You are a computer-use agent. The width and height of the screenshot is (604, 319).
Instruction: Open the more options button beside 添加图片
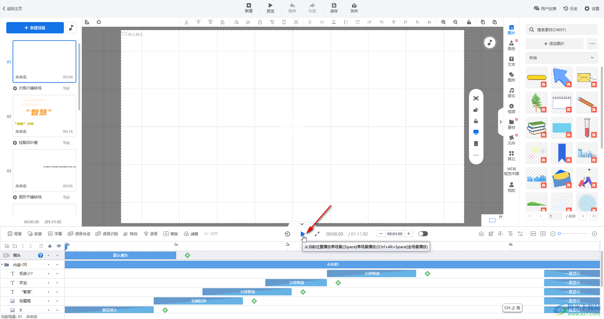tap(592, 44)
